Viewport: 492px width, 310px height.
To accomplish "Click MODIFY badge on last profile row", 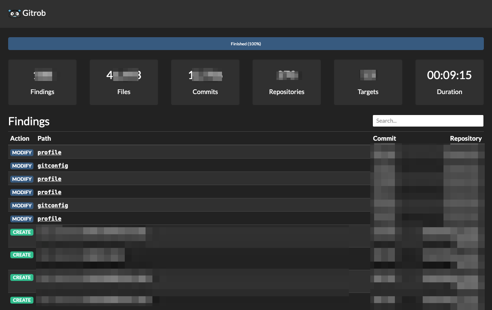I will 22,219.
